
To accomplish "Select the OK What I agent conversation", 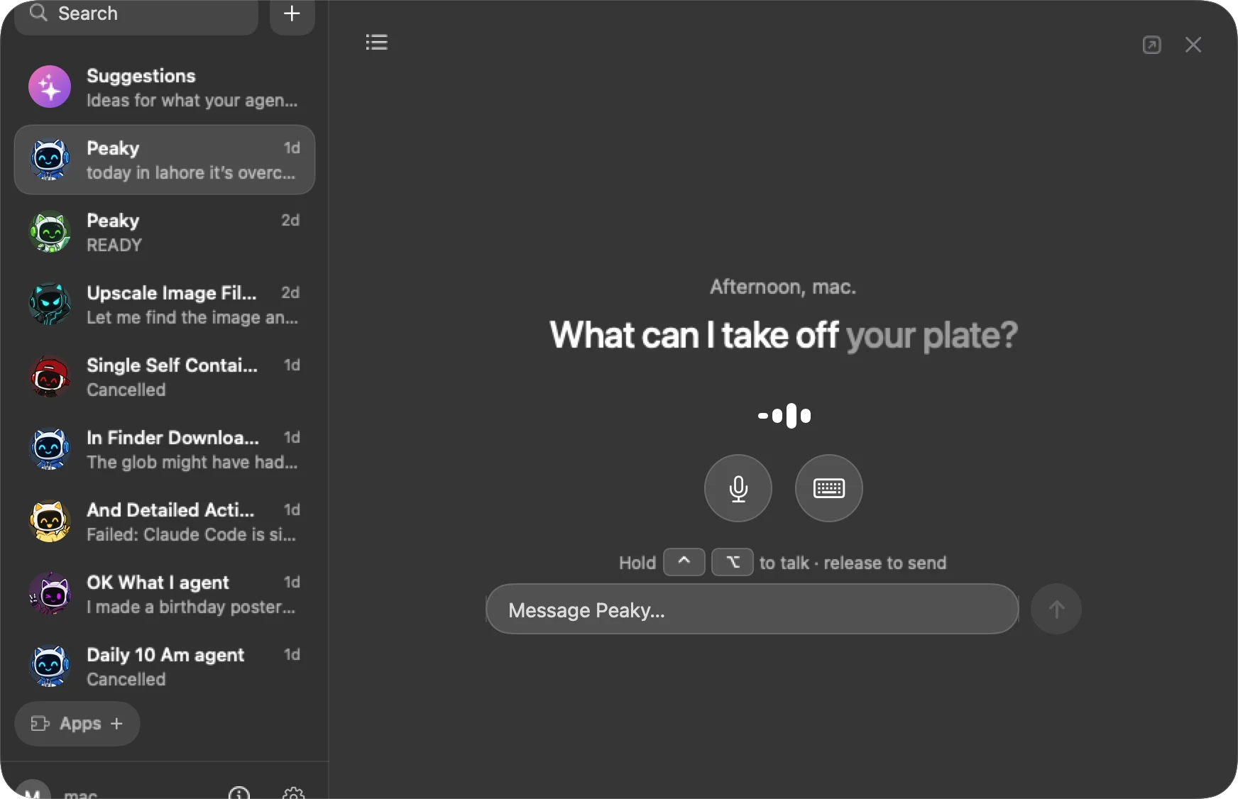I will pyautogui.click(x=165, y=594).
